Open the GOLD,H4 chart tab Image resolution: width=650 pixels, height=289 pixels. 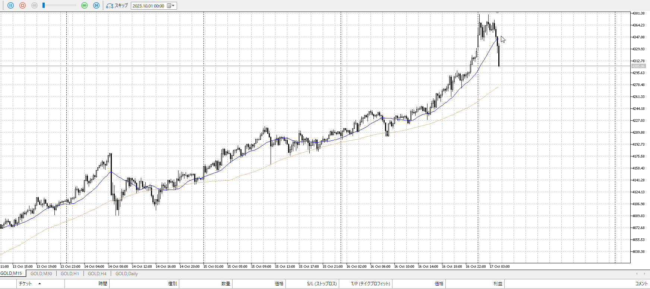[97, 274]
